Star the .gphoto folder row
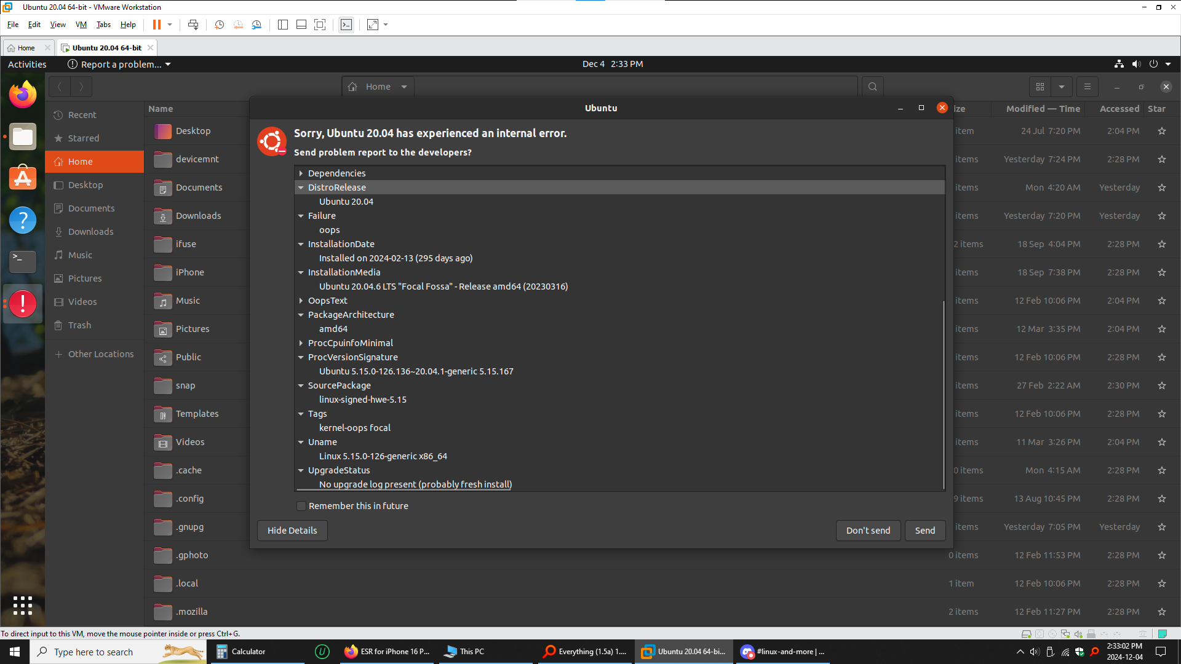The image size is (1181, 664). coord(1162,555)
